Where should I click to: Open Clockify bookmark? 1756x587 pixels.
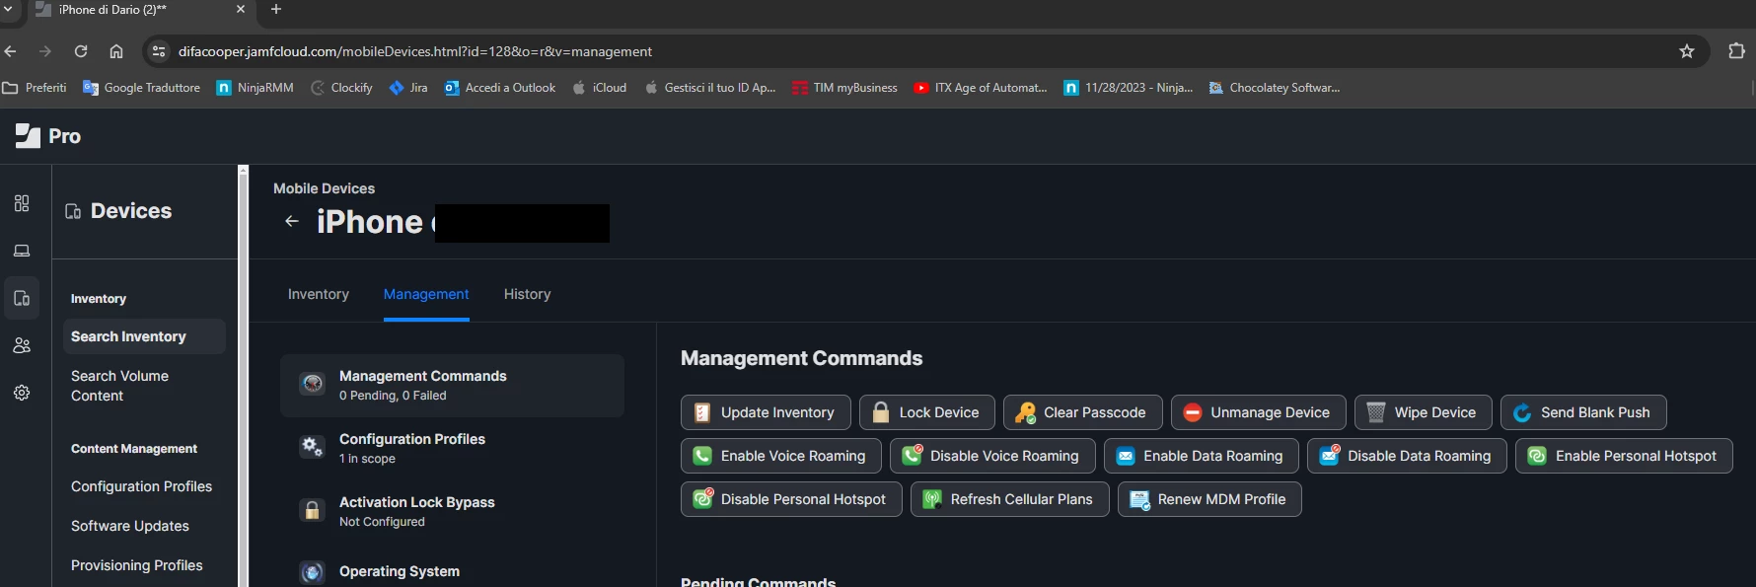341,88
